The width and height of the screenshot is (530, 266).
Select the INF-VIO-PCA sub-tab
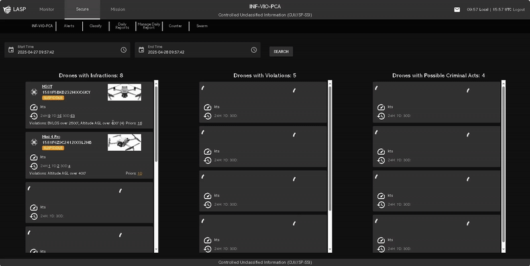(x=42, y=26)
